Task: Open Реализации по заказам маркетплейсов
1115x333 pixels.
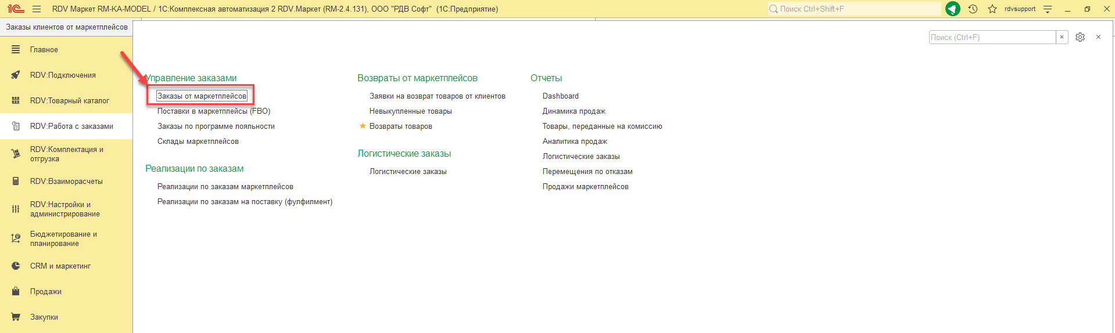Action: pos(225,187)
